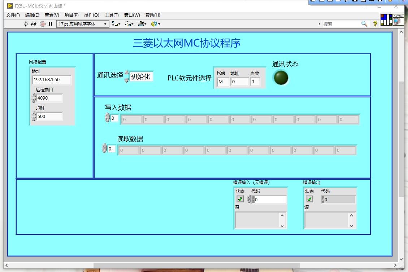Open the Distribute Objects toolbar menu
Viewport: 408px width, 272px height.
[129, 24]
